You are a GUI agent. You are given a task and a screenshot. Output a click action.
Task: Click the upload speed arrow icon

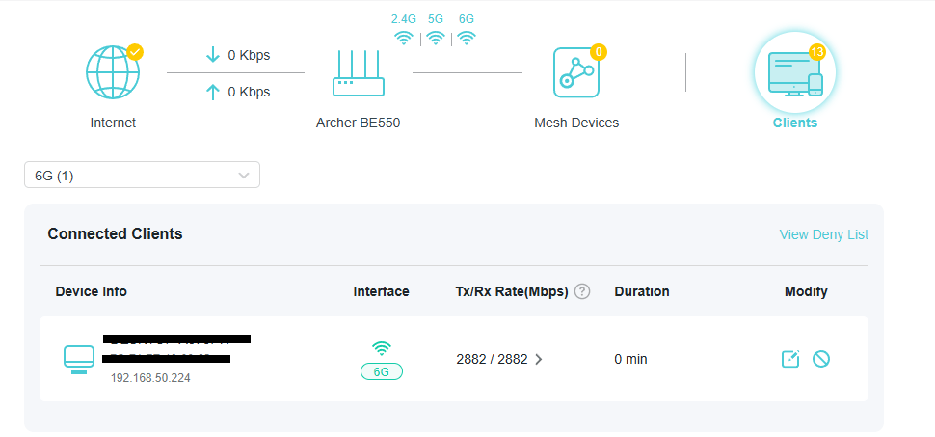[213, 92]
